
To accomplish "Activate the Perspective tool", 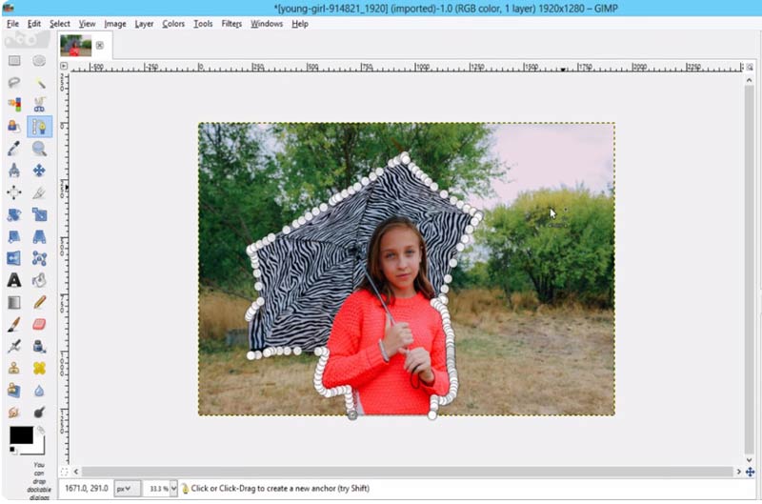I will coord(39,236).
